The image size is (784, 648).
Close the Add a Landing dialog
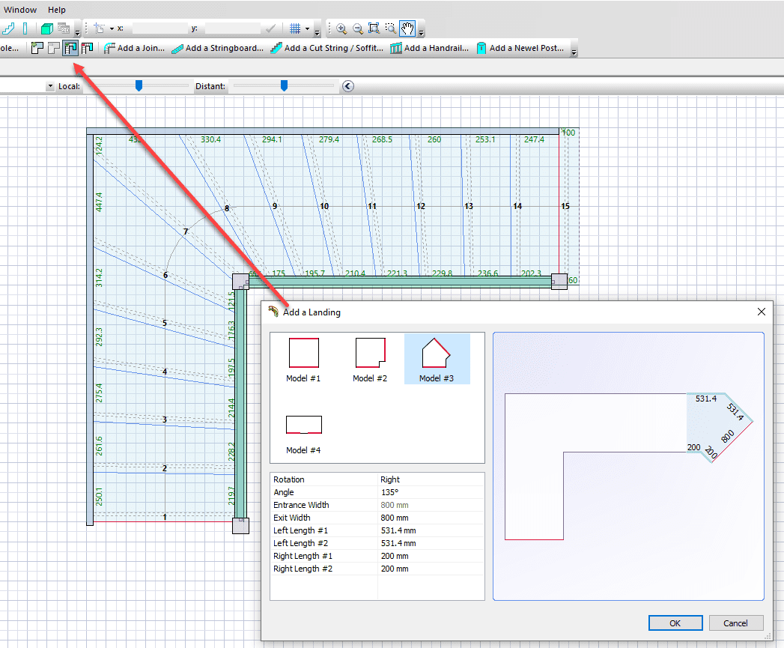[x=761, y=312]
